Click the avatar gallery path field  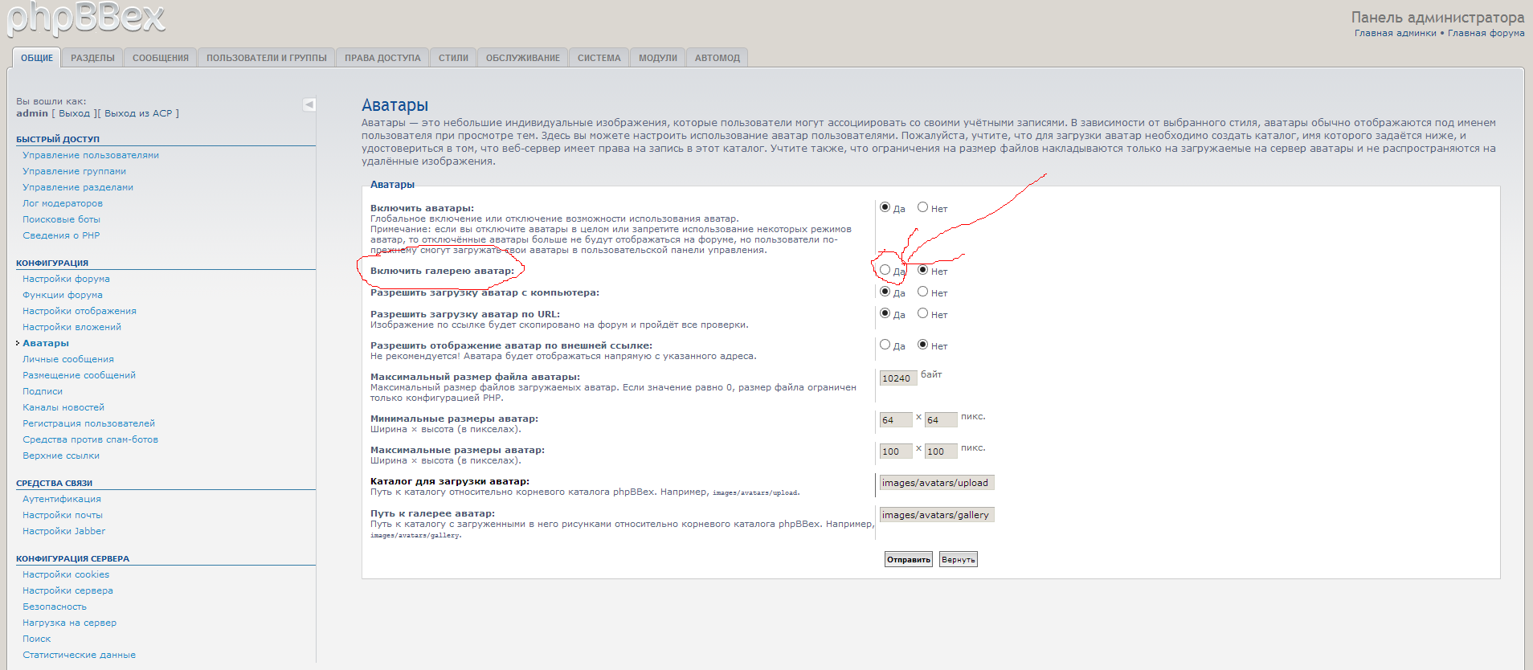click(x=936, y=515)
